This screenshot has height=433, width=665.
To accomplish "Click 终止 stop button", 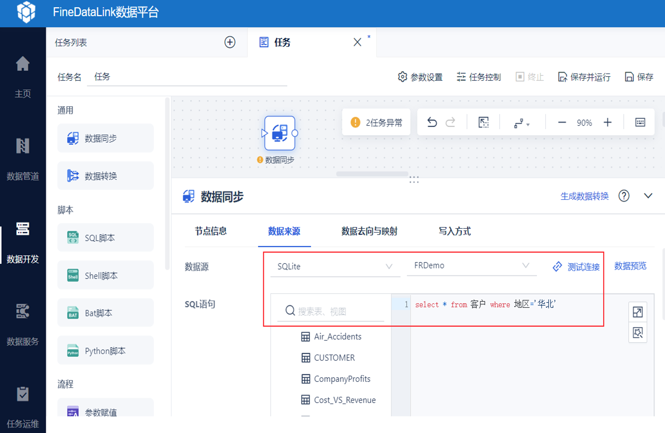I will (529, 77).
